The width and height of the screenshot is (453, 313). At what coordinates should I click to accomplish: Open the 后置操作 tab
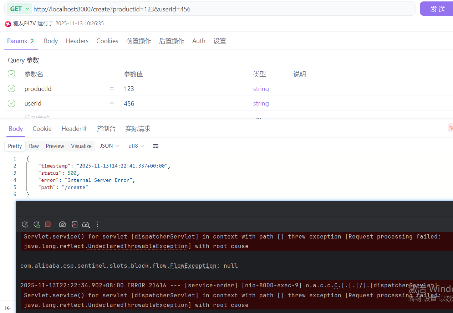(x=172, y=41)
